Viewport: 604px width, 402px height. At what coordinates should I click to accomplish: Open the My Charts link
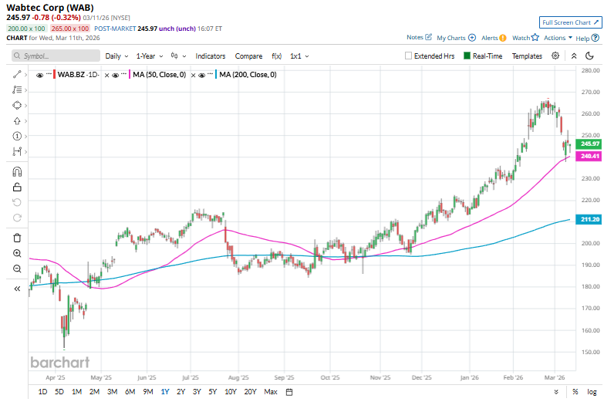pyautogui.click(x=456, y=37)
